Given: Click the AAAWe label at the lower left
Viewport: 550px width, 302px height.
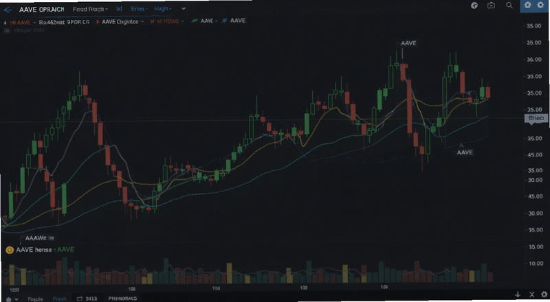Looking at the screenshot, I should point(40,238).
